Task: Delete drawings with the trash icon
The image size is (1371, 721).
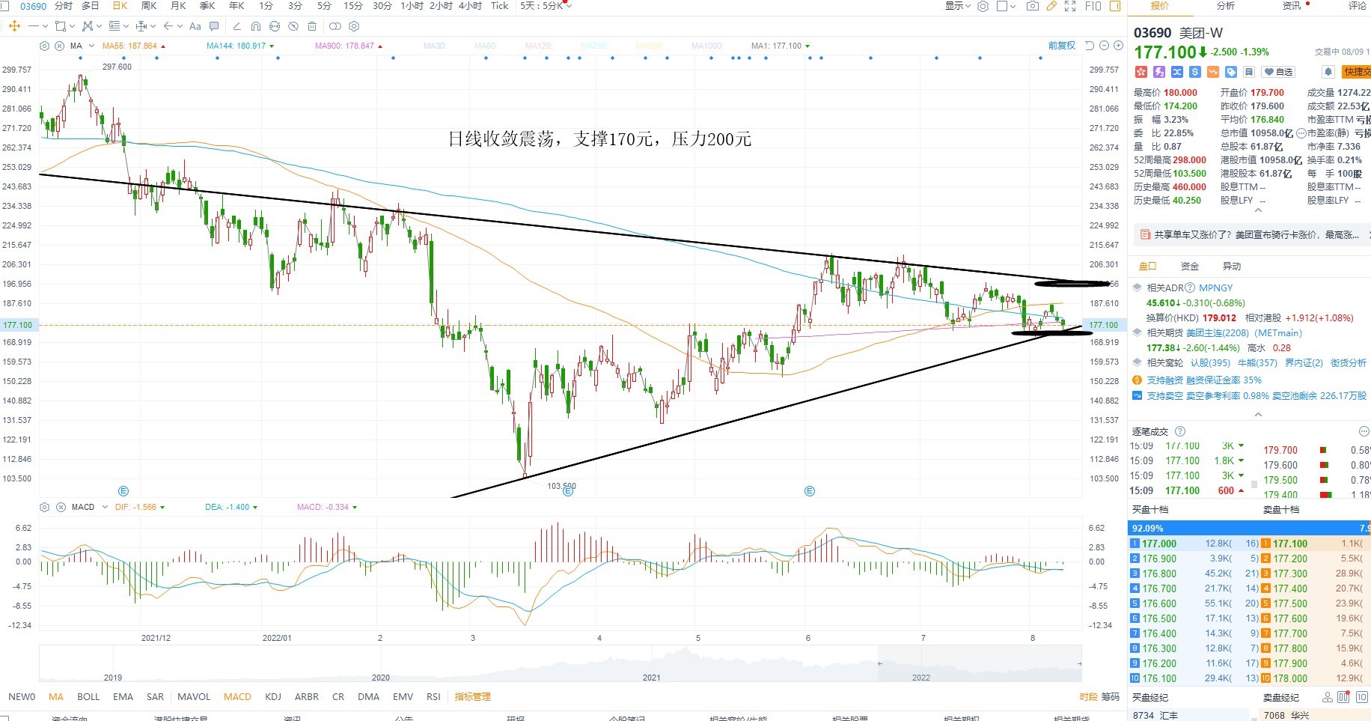Action: 312,26
